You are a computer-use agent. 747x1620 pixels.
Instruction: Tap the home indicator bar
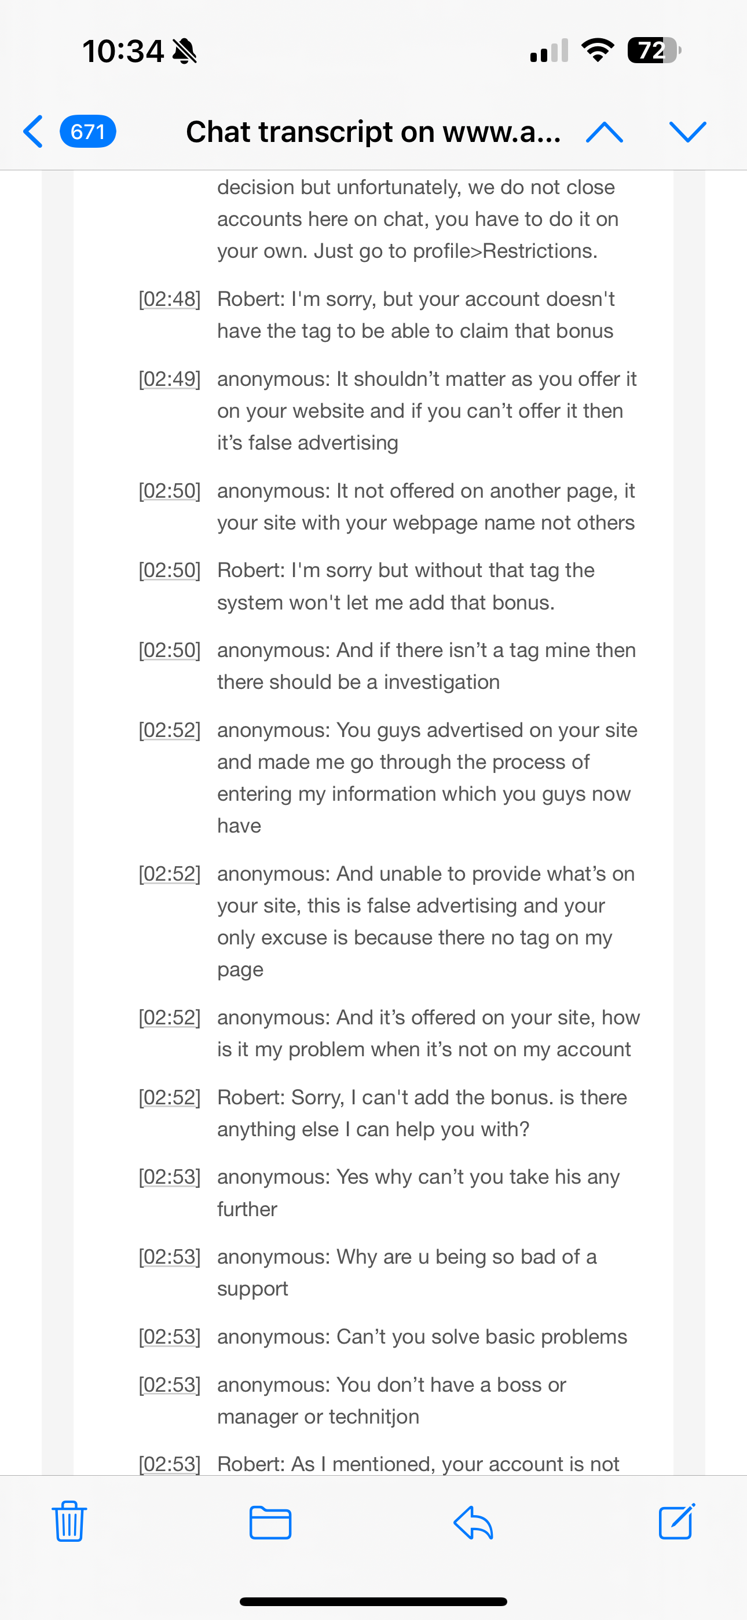coord(373,1601)
